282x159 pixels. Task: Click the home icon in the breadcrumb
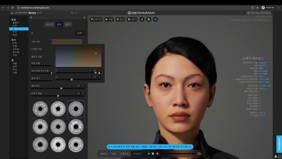[12, 13]
